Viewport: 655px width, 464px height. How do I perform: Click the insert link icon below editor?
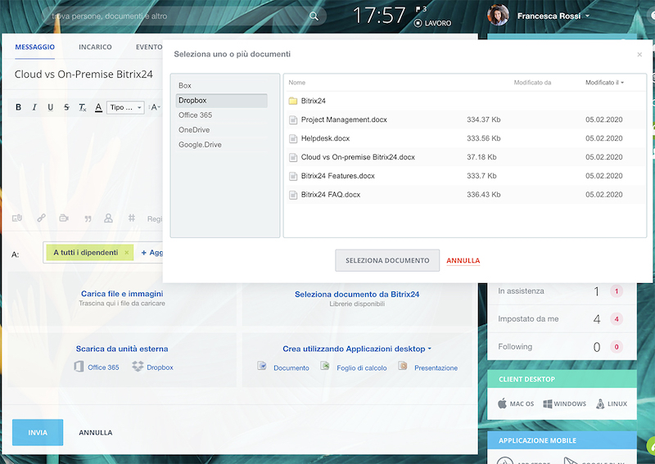[x=42, y=218]
